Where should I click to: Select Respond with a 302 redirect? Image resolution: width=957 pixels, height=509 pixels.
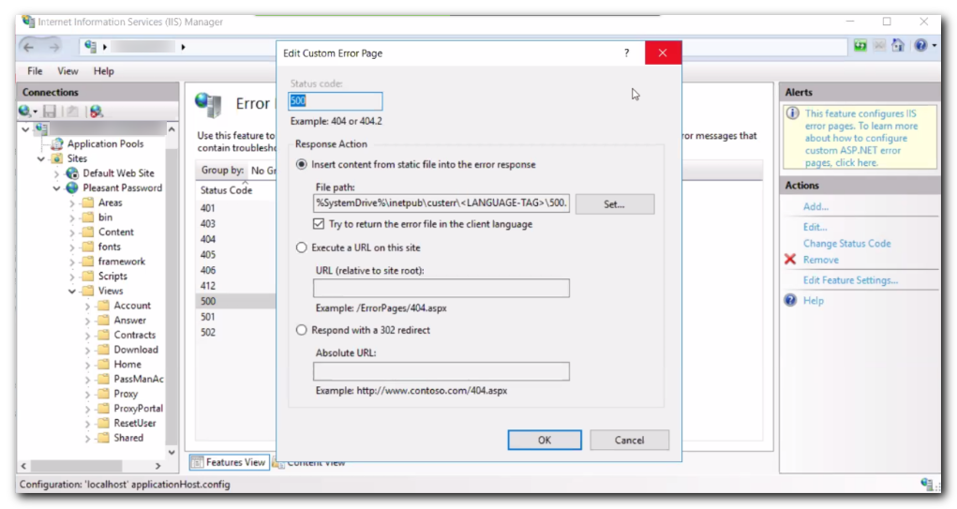click(x=302, y=330)
